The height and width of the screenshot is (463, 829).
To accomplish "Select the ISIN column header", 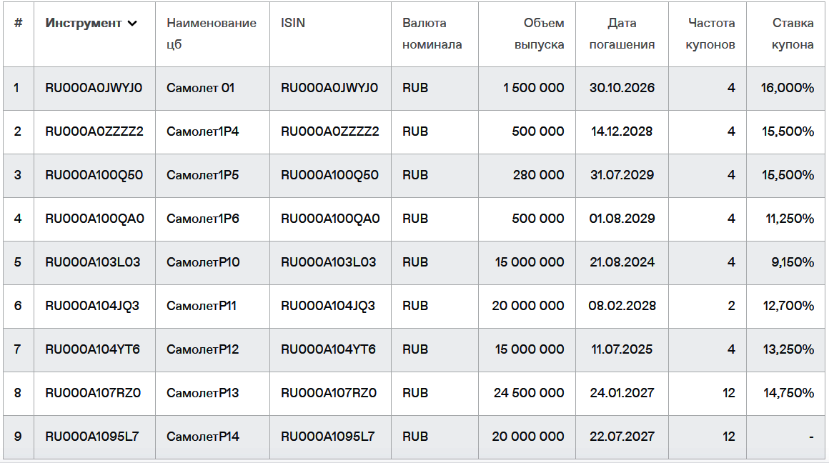I will pyautogui.click(x=293, y=24).
